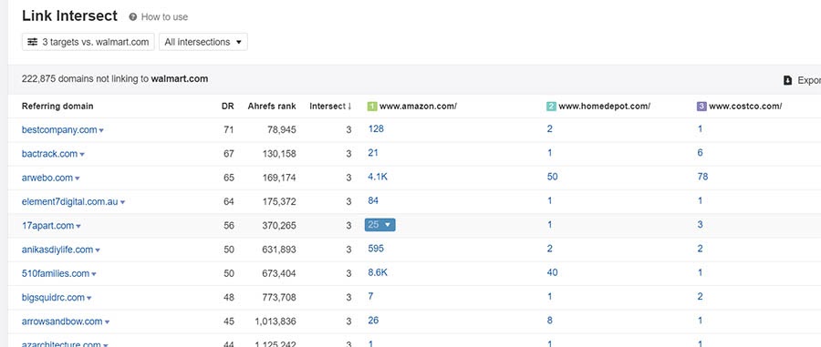The width and height of the screenshot is (821, 347).
Task: Expand the 25 links dropdown for 17apart.com
Action: click(380, 225)
